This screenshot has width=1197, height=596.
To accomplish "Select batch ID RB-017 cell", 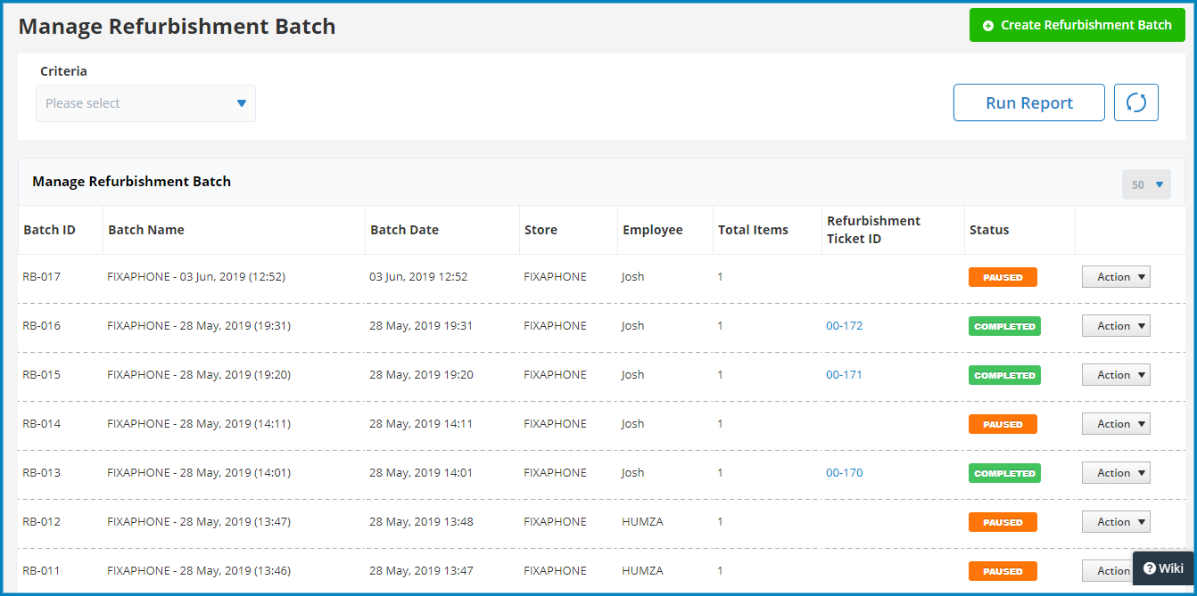I will coord(42,277).
